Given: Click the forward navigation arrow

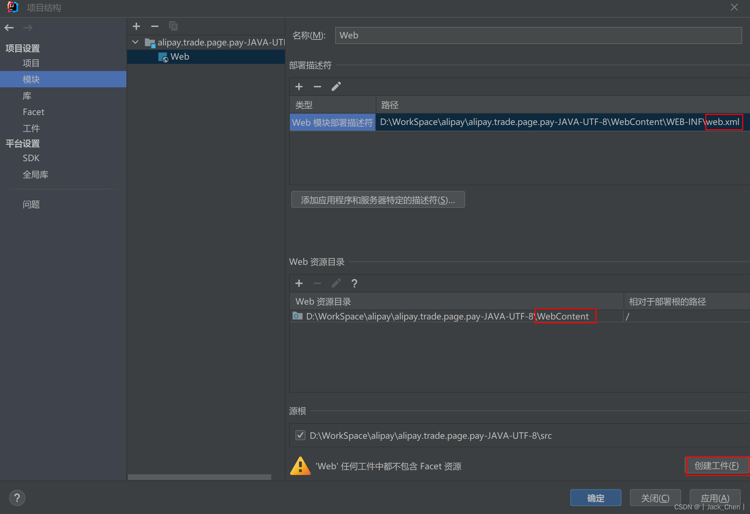Looking at the screenshot, I should (x=28, y=27).
